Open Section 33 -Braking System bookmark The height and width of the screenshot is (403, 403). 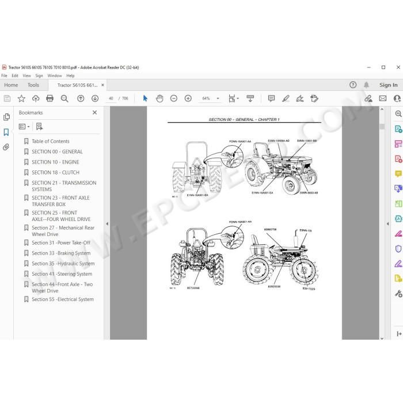pyautogui.click(x=61, y=253)
